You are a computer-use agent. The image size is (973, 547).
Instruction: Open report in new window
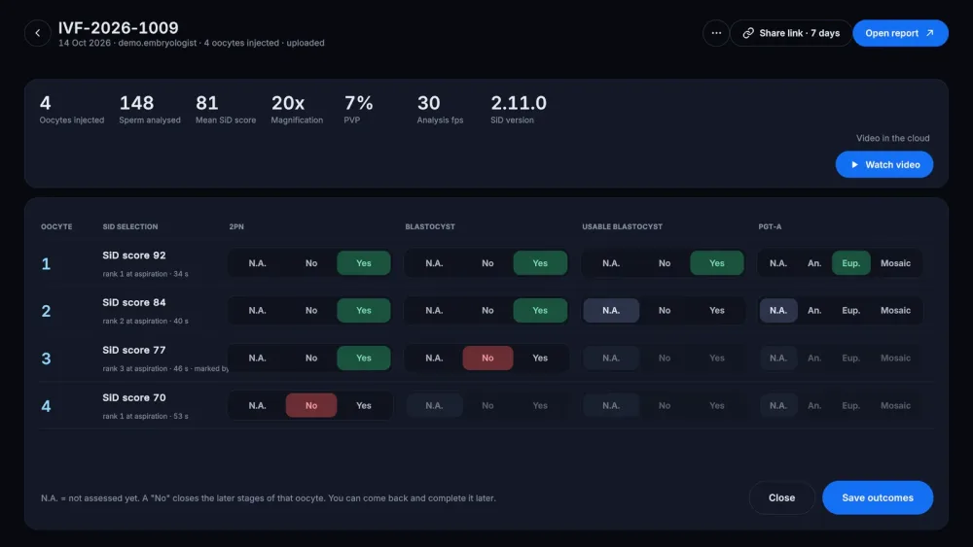click(x=900, y=33)
